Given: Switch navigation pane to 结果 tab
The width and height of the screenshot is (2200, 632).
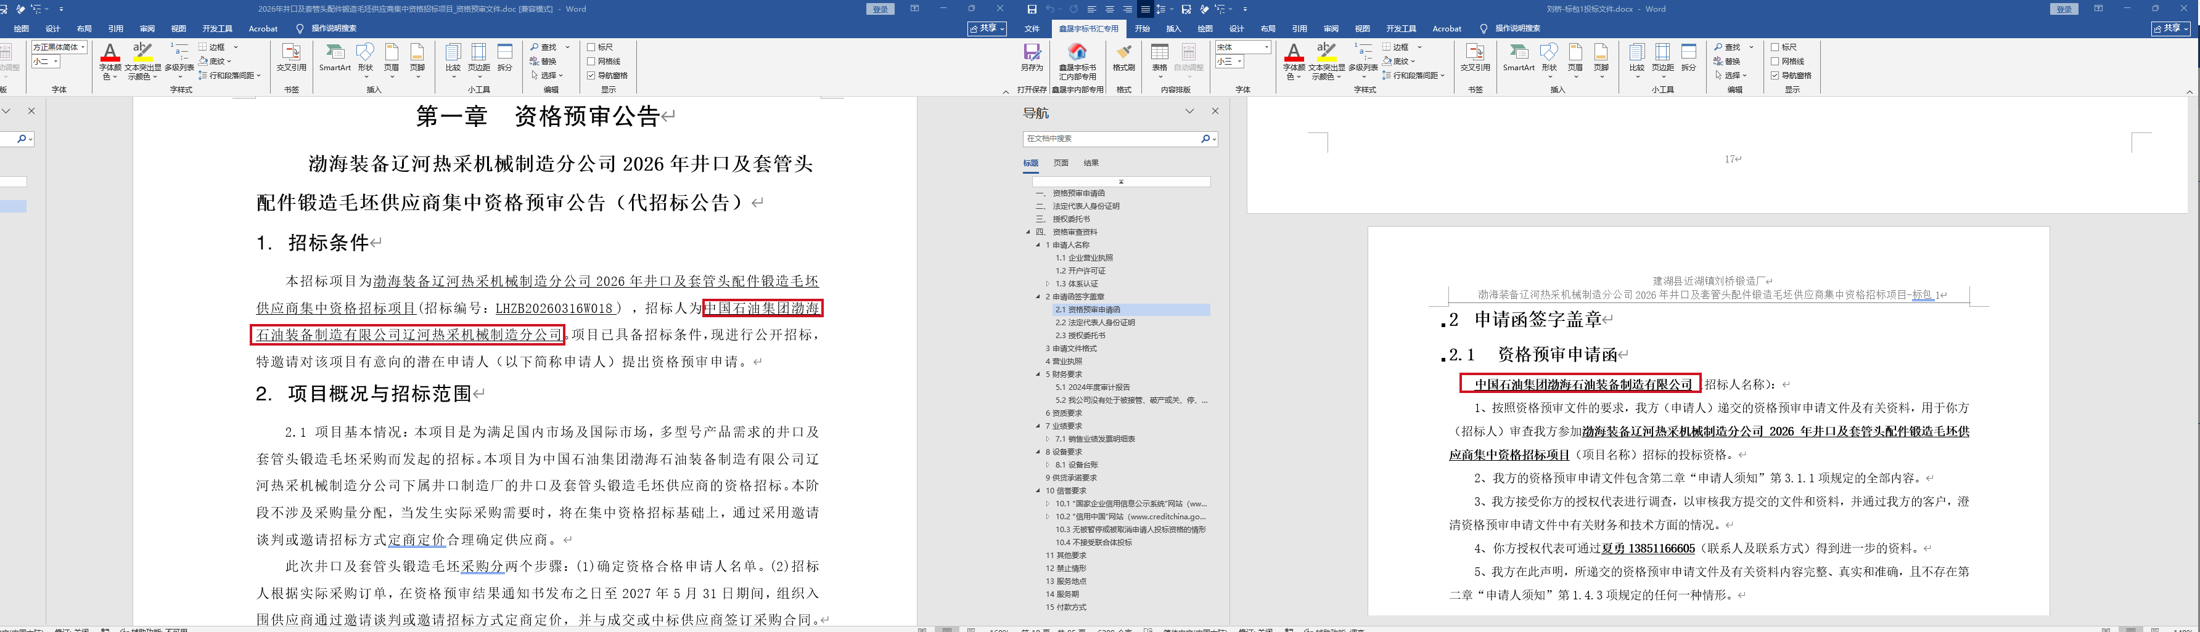Looking at the screenshot, I should click(1091, 163).
